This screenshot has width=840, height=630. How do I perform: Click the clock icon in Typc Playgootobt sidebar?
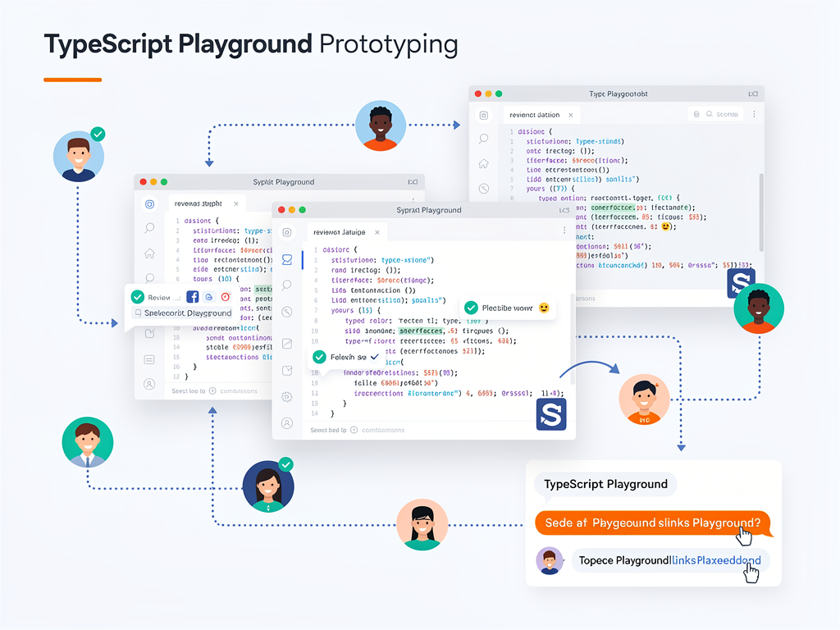click(484, 189)
